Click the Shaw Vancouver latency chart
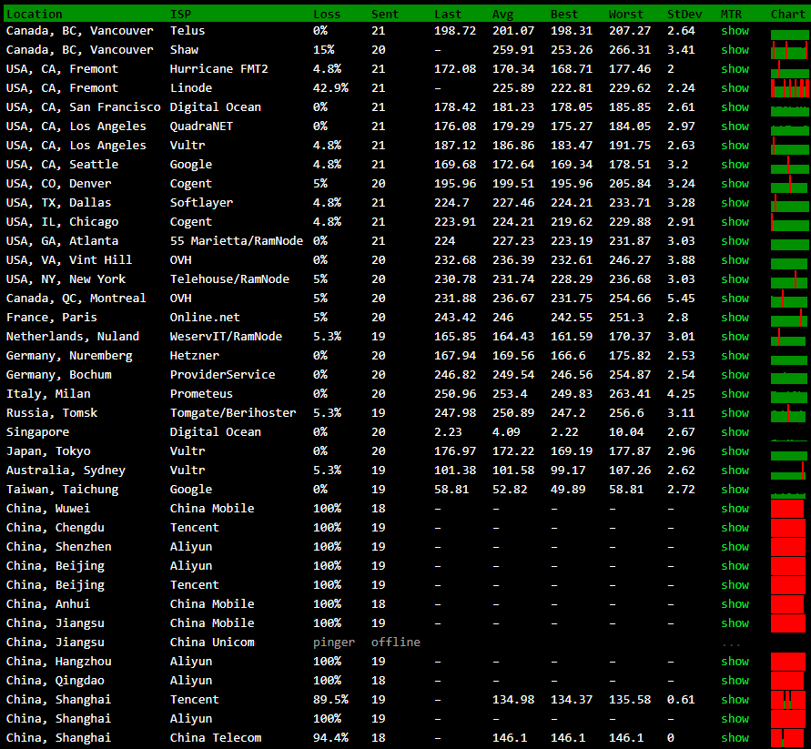811x749 pixels. tap(789, 50)
